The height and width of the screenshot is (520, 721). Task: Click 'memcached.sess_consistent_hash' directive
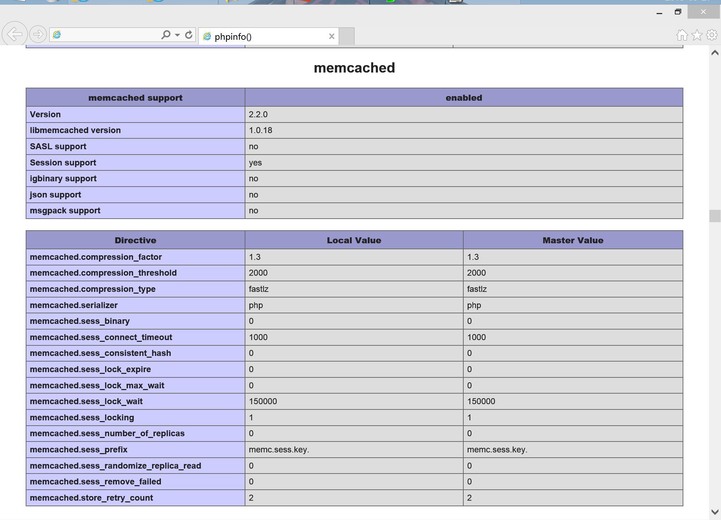coord(100,353)
